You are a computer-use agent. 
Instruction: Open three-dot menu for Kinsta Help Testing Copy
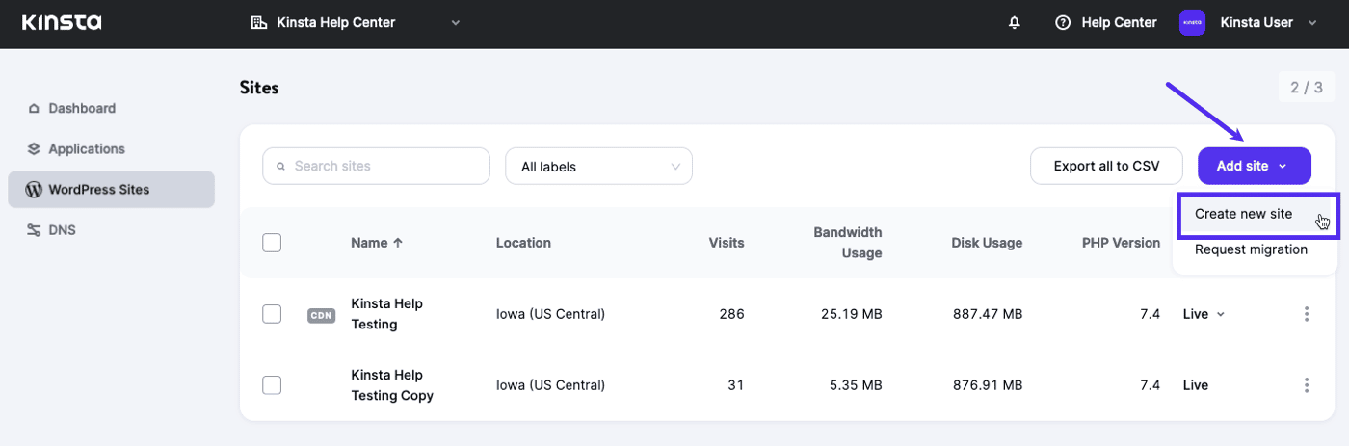coord(1307,385)
